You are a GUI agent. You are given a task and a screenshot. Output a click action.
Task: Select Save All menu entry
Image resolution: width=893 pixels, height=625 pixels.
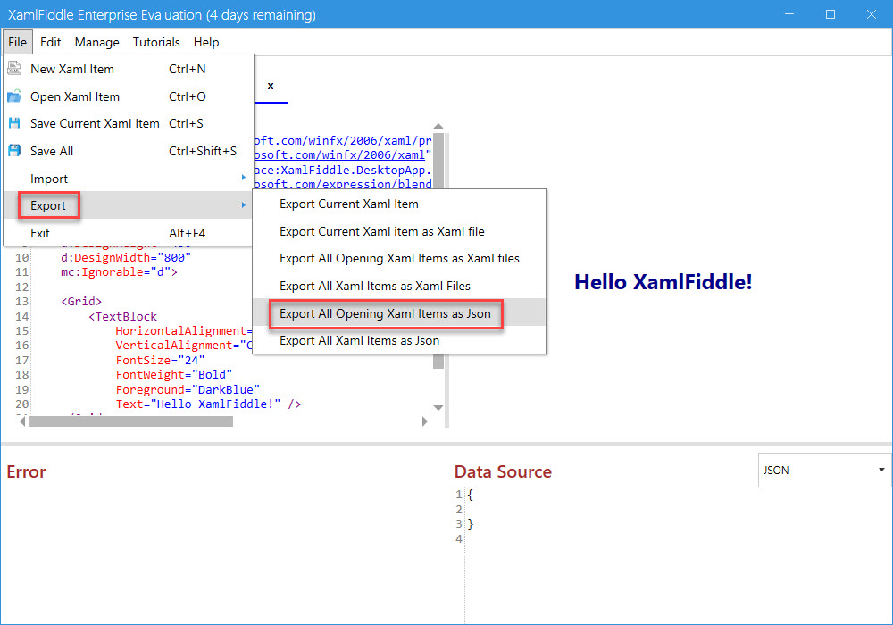coord(128,151)
